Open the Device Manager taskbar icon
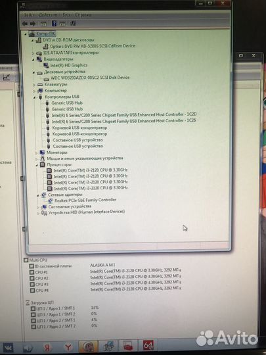 [109, 346]
